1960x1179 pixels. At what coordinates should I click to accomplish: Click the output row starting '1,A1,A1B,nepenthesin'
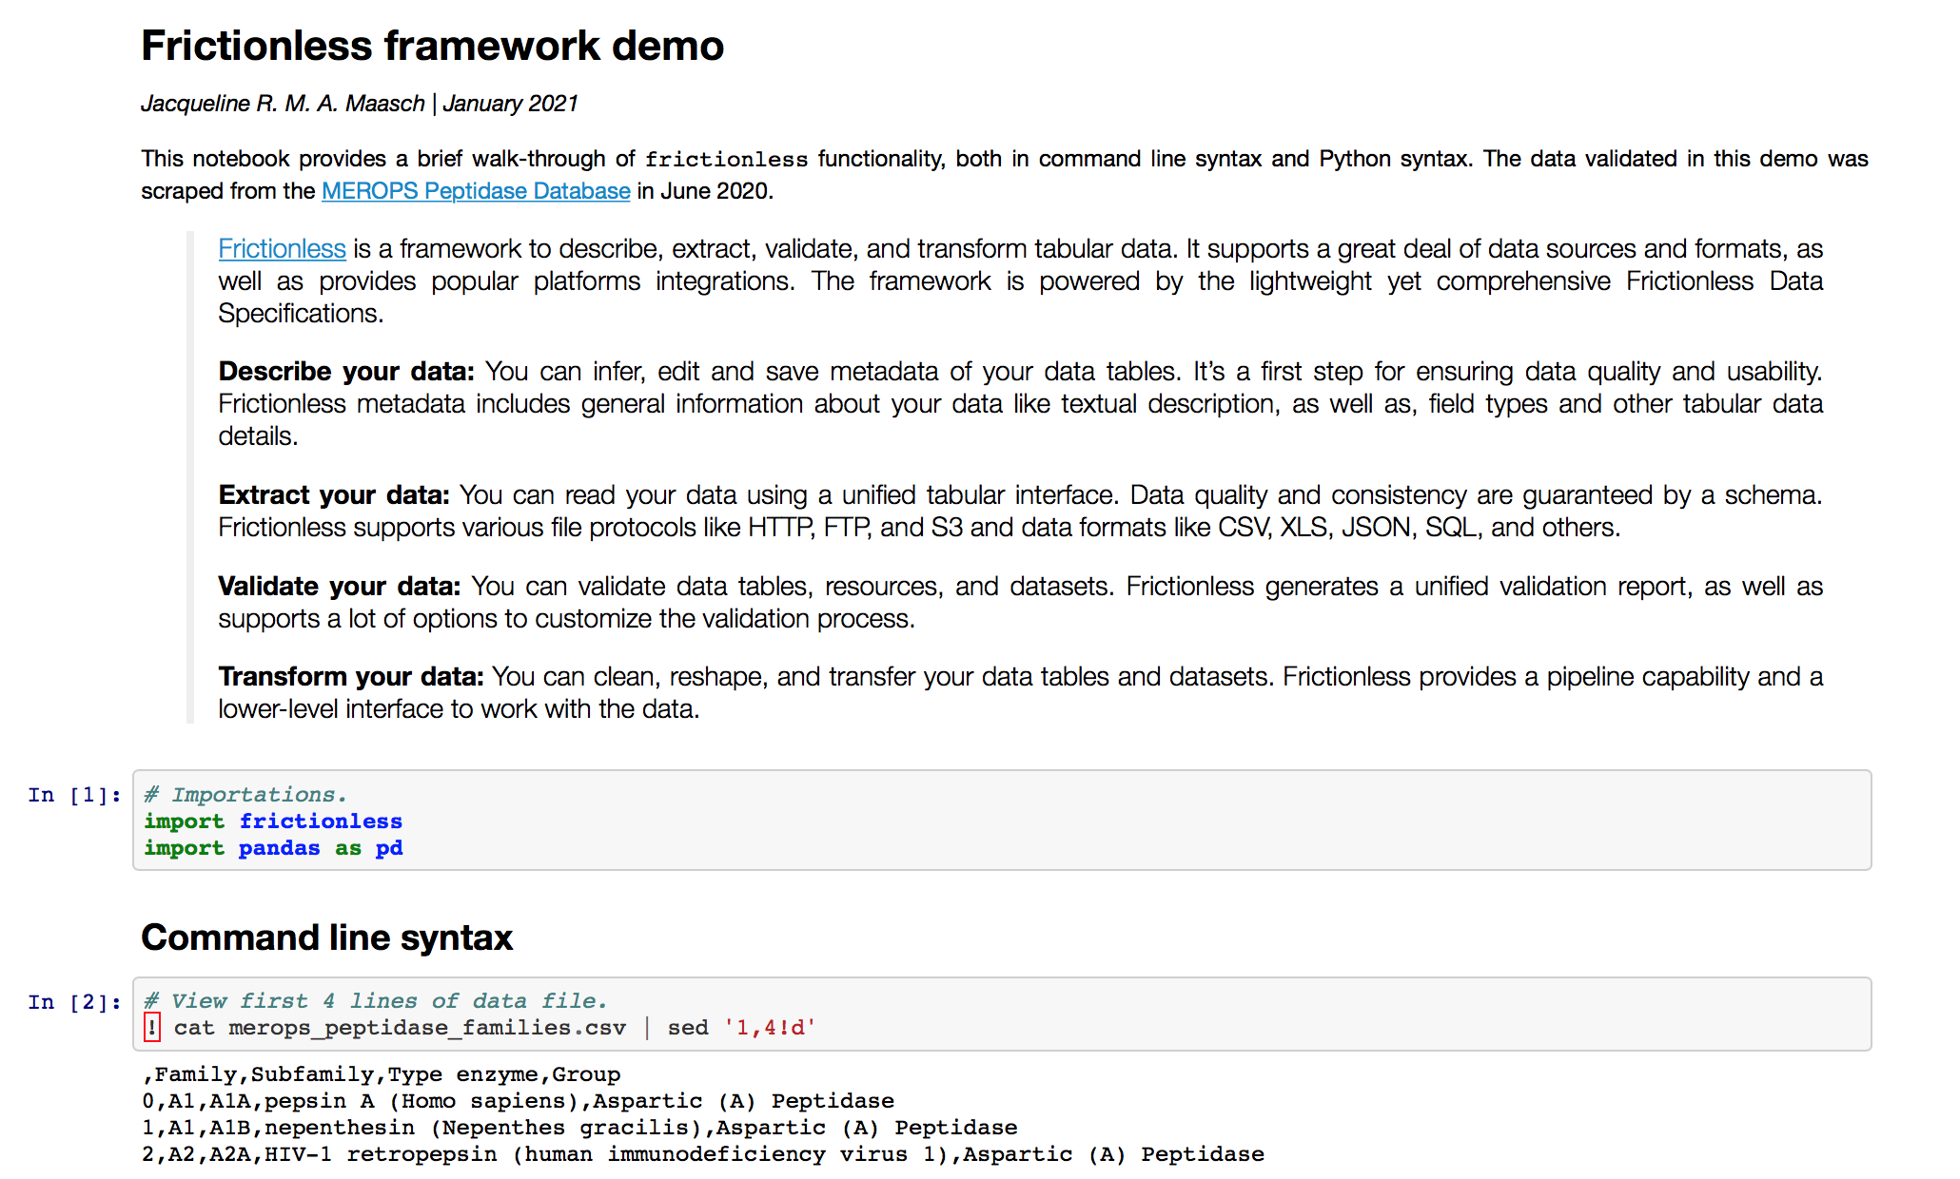(x=579, y=1128)
